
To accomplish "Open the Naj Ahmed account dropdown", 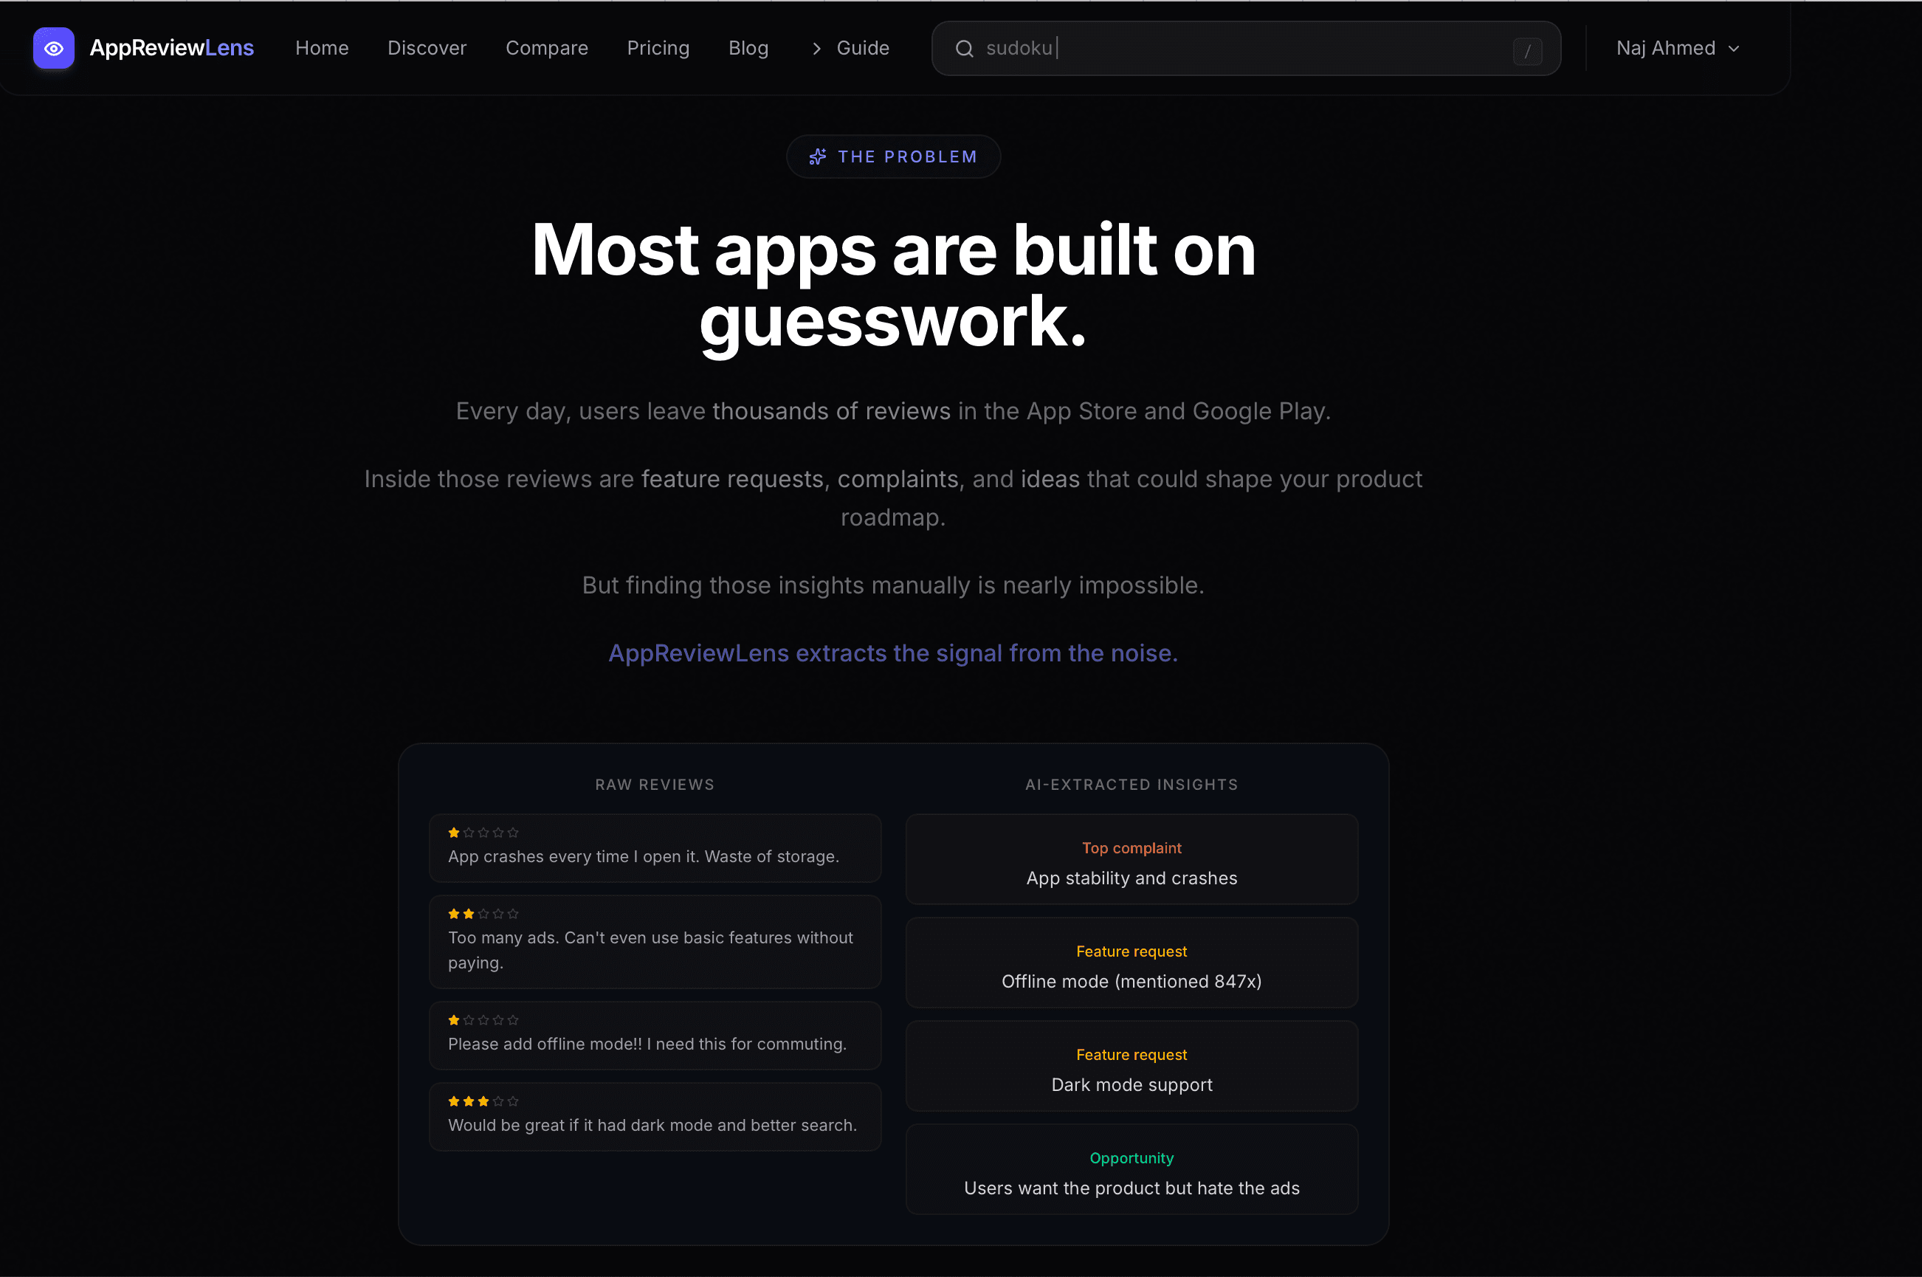I will (x=1678, y=48).
